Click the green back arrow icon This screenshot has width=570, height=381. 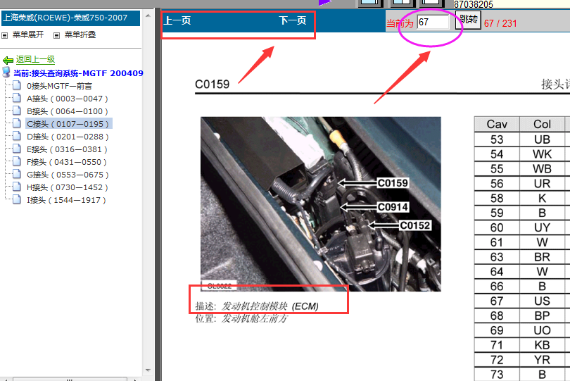point(8,60)
